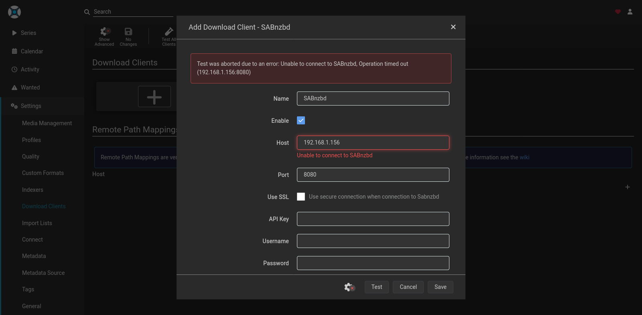The height and width of the screenshot is (315, 642).
Task: Open the Metadata settings page
Action: click(x=34, y=256)
